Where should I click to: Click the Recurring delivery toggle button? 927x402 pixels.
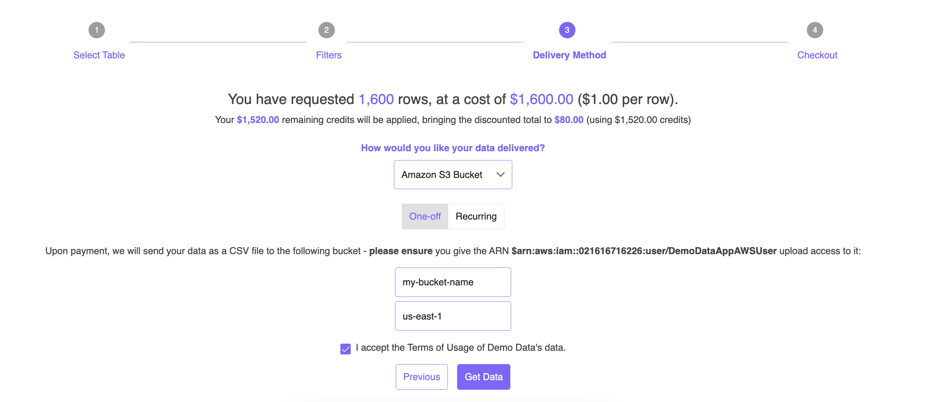476,216
